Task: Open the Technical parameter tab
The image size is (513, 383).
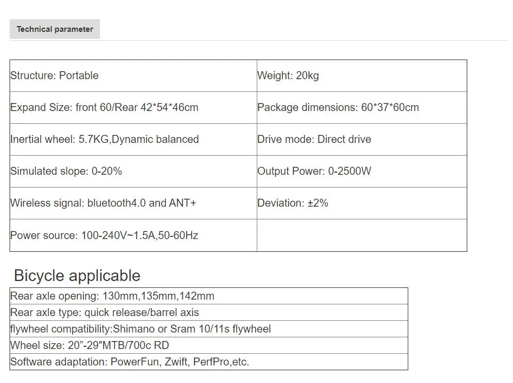Action: (x=55, y=29)
